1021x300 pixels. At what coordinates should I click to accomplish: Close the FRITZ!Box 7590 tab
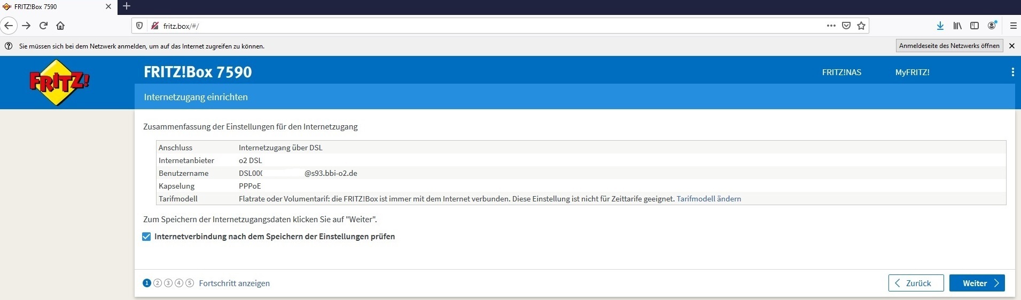(108, 7)
